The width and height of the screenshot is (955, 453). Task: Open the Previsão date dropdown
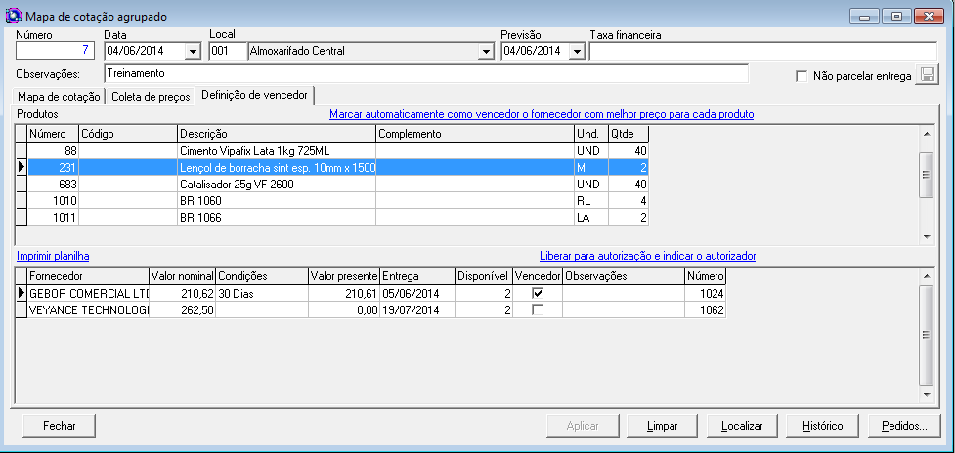click(x=576, y=51)
